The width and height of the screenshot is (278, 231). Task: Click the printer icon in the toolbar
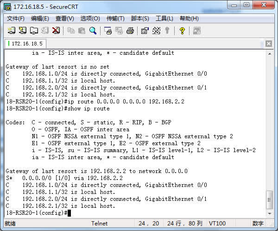coord(130,31)
